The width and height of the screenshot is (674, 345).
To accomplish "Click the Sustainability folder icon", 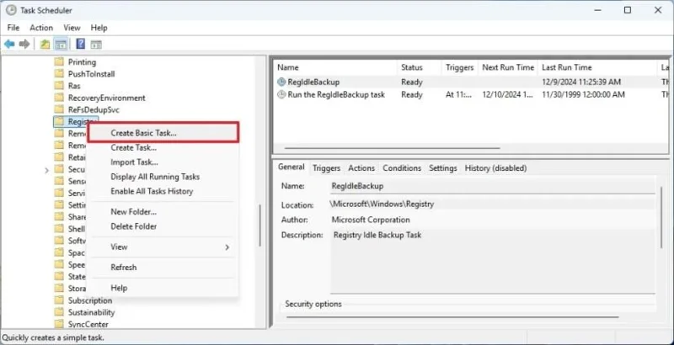I will 59,312.
